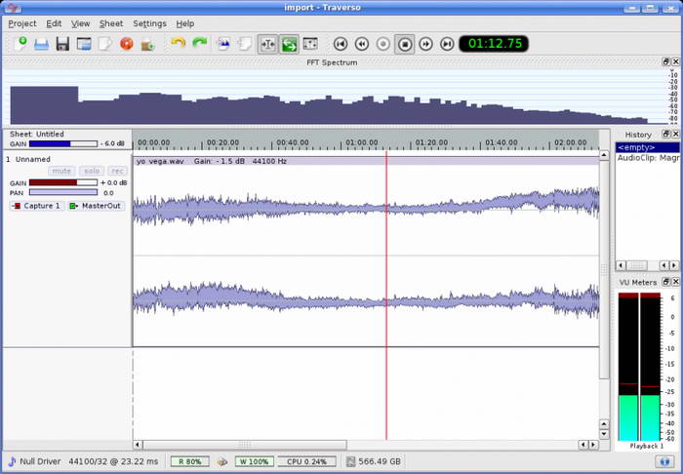Click the blue Open Project tray icon
This screenshot has height=474, width=683.
[x=41, y=44]
